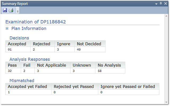Viewport: 170px width, 106px height.
Task: Save the summary report with disk icon
Action: [5, 10]
